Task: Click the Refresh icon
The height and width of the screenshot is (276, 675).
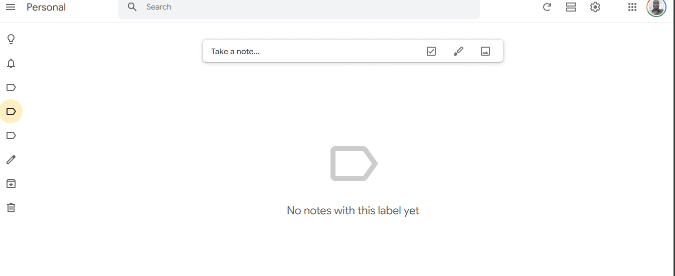Action: 547,7
